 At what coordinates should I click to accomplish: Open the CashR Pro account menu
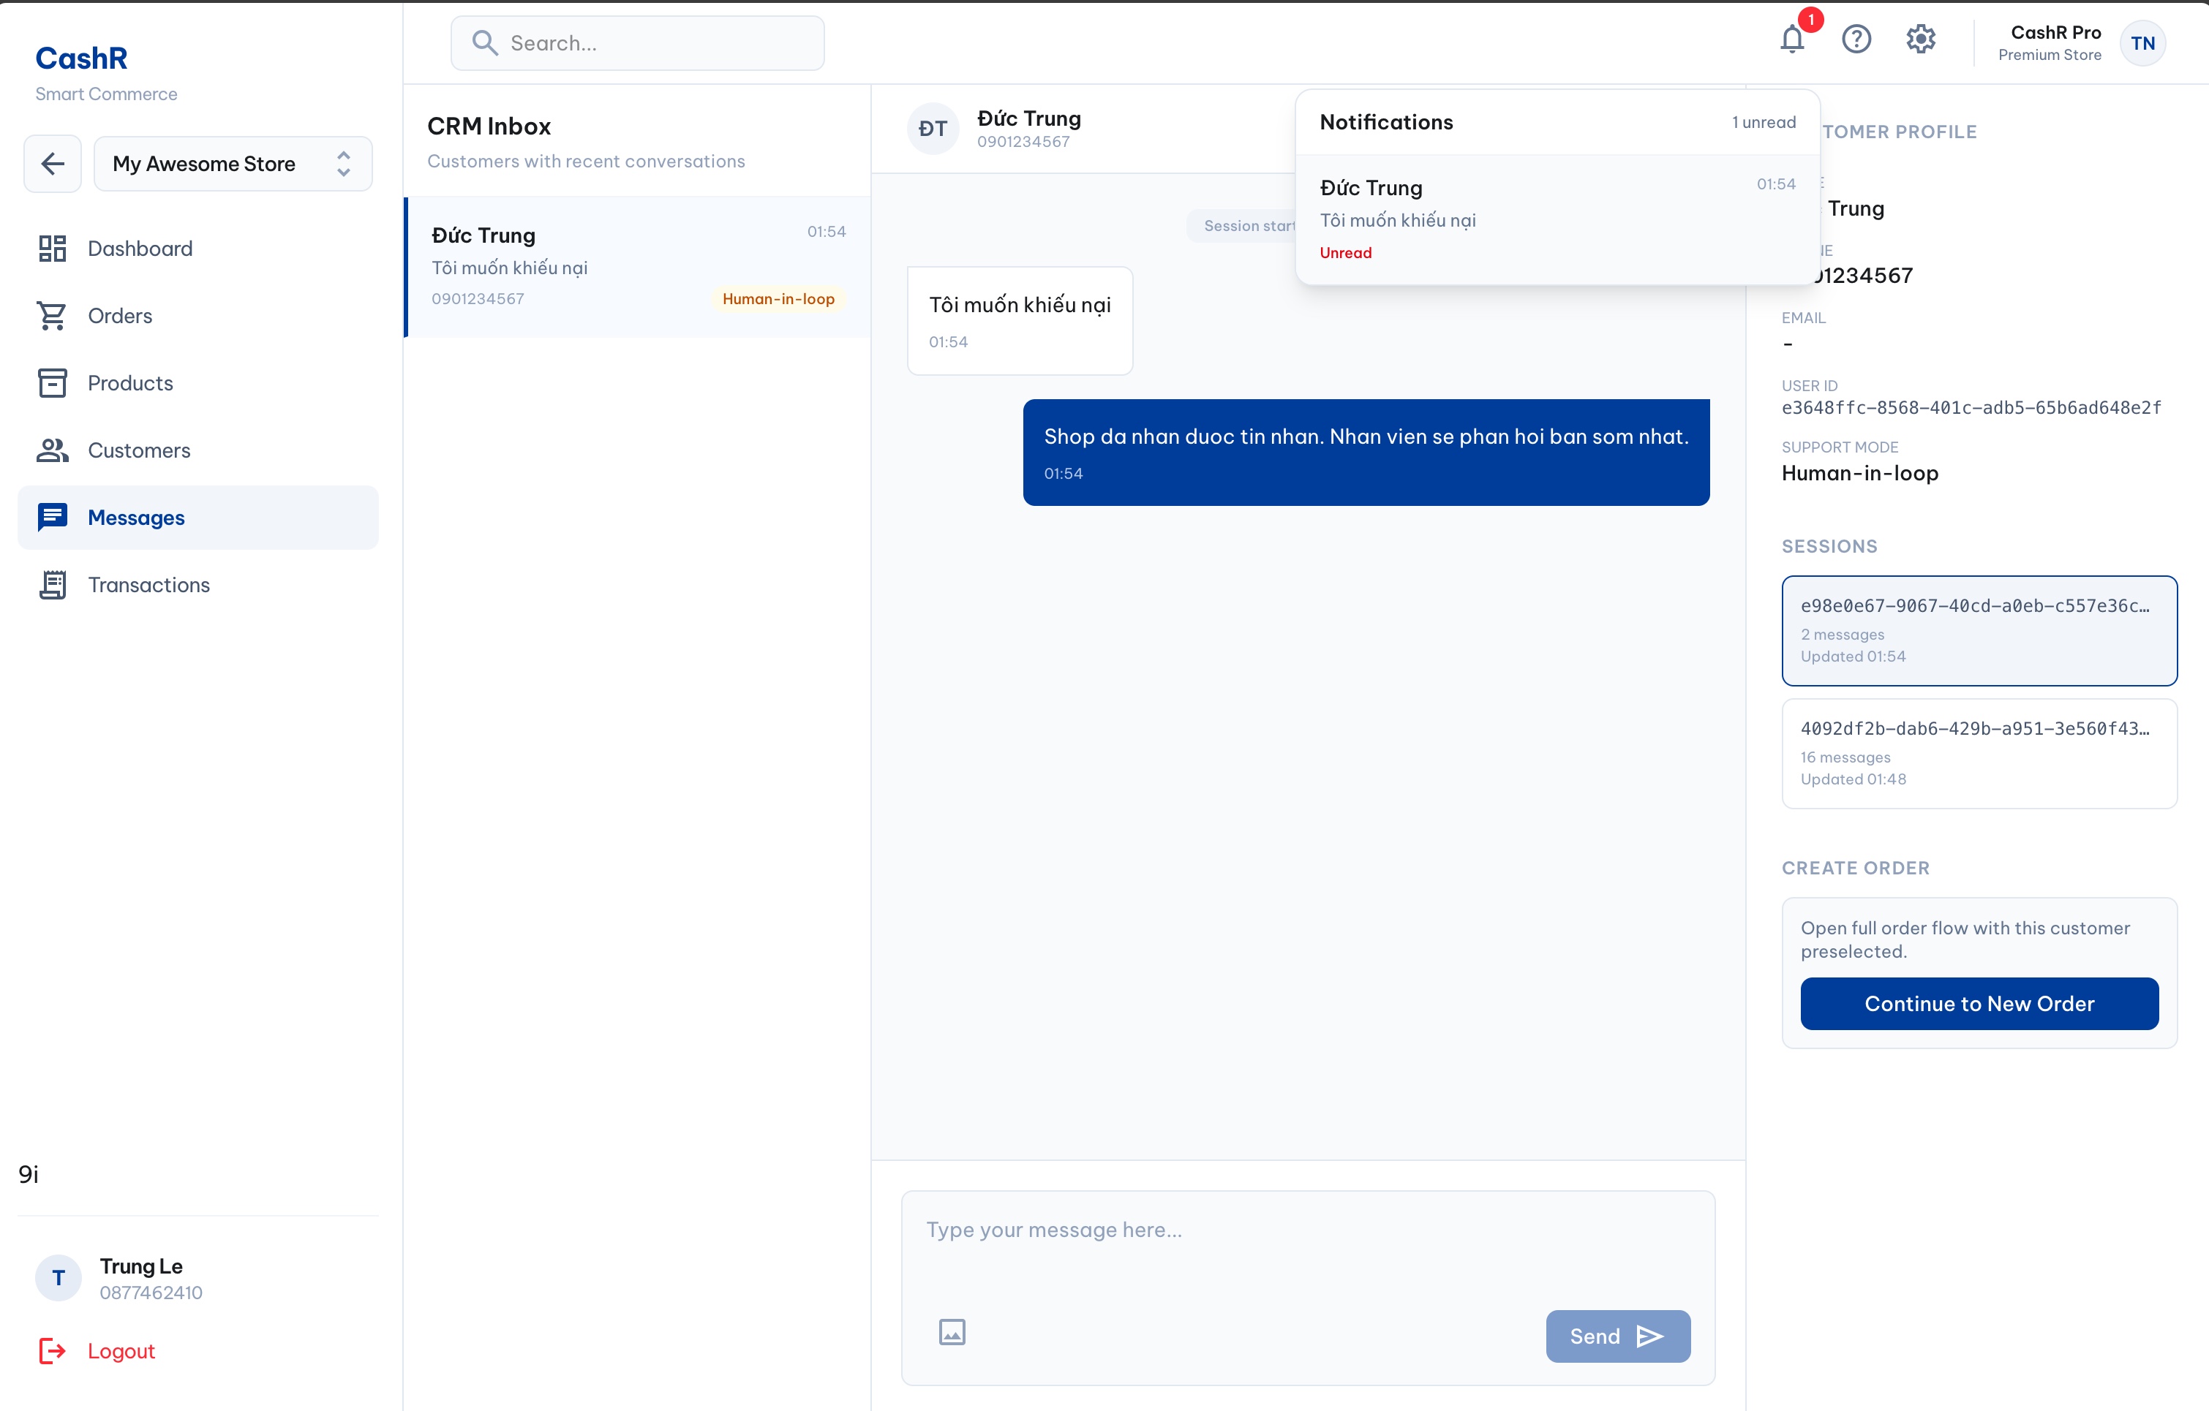(x=2080, y=43)
